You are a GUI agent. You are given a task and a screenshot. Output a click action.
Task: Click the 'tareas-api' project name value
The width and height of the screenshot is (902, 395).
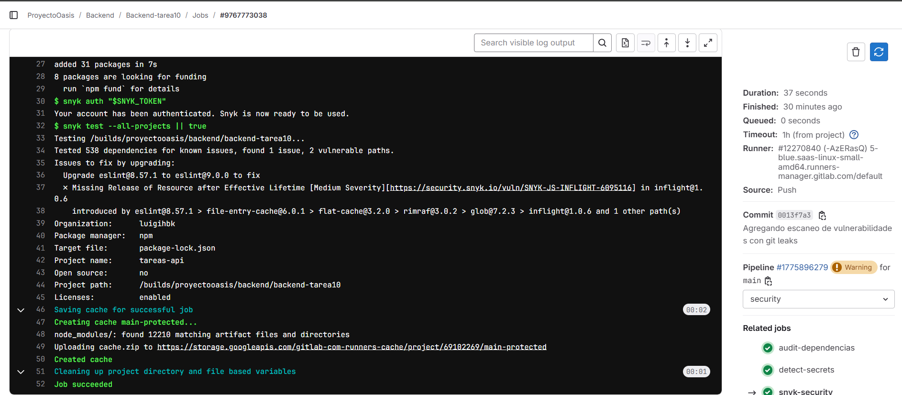(x=162, y=261)
